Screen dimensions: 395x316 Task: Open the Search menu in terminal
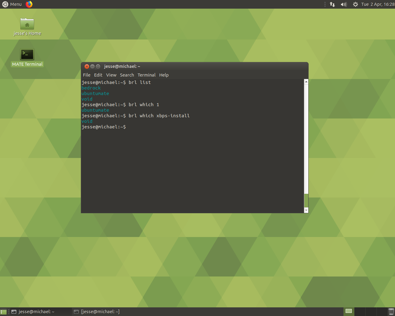point(127,75)
